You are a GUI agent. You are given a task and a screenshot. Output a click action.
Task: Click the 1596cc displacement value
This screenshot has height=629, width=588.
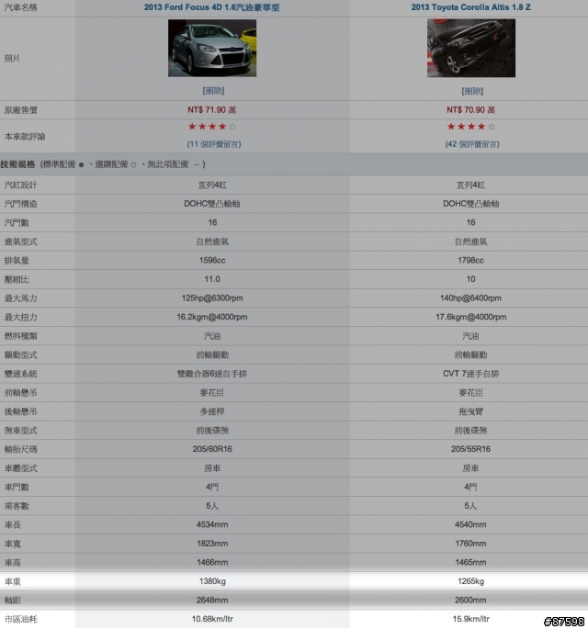[x=212, y=261]
